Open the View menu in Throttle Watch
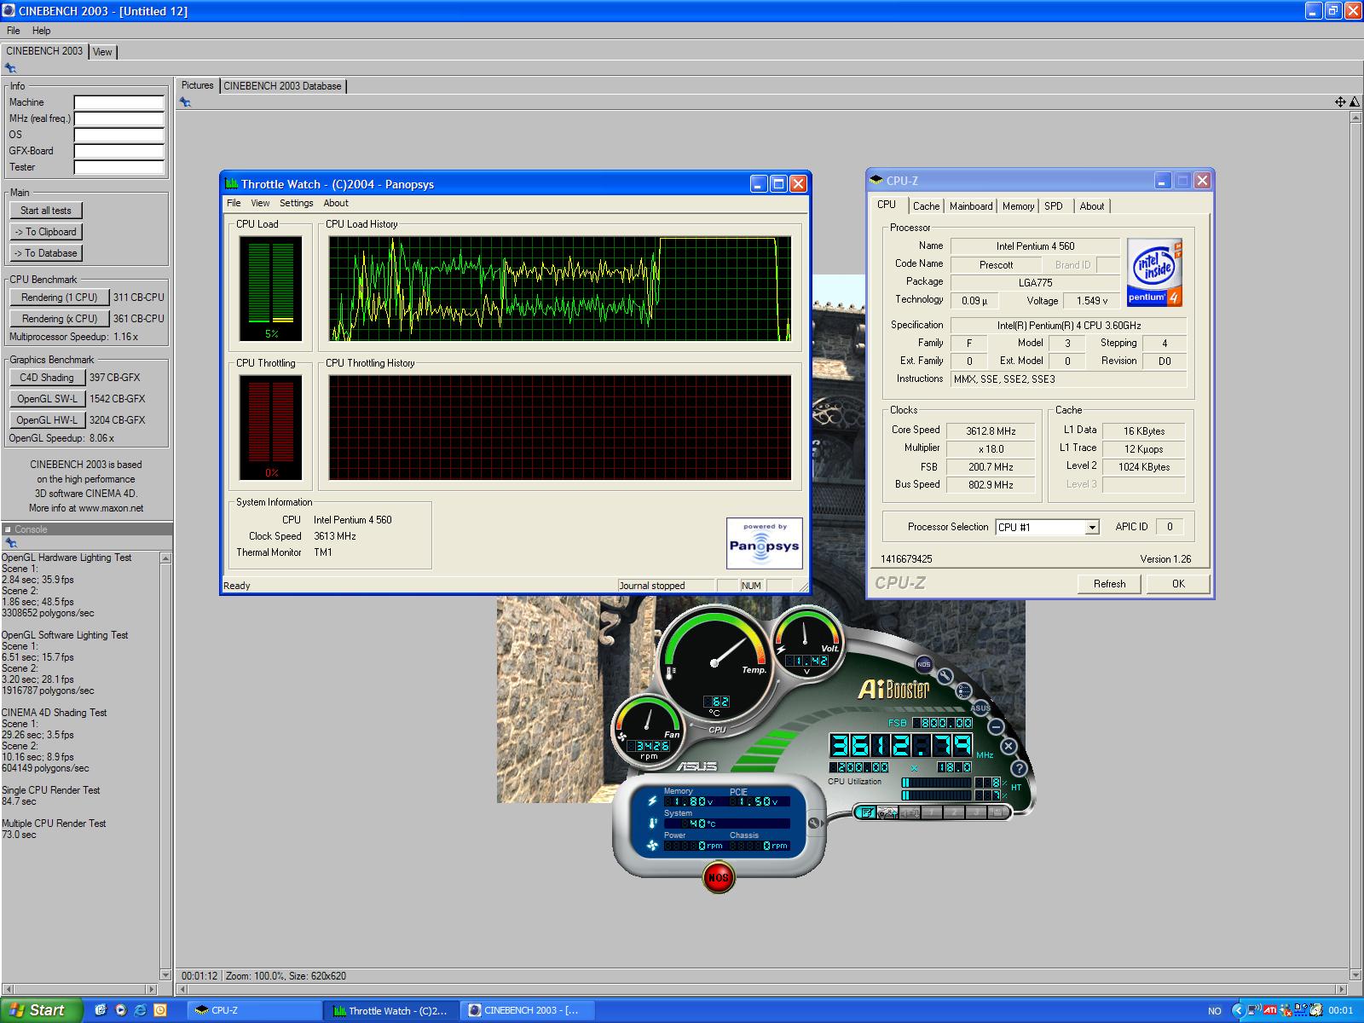Image resolution: width=1364 pixels, height=1023 pixels. tap(260, 203)
